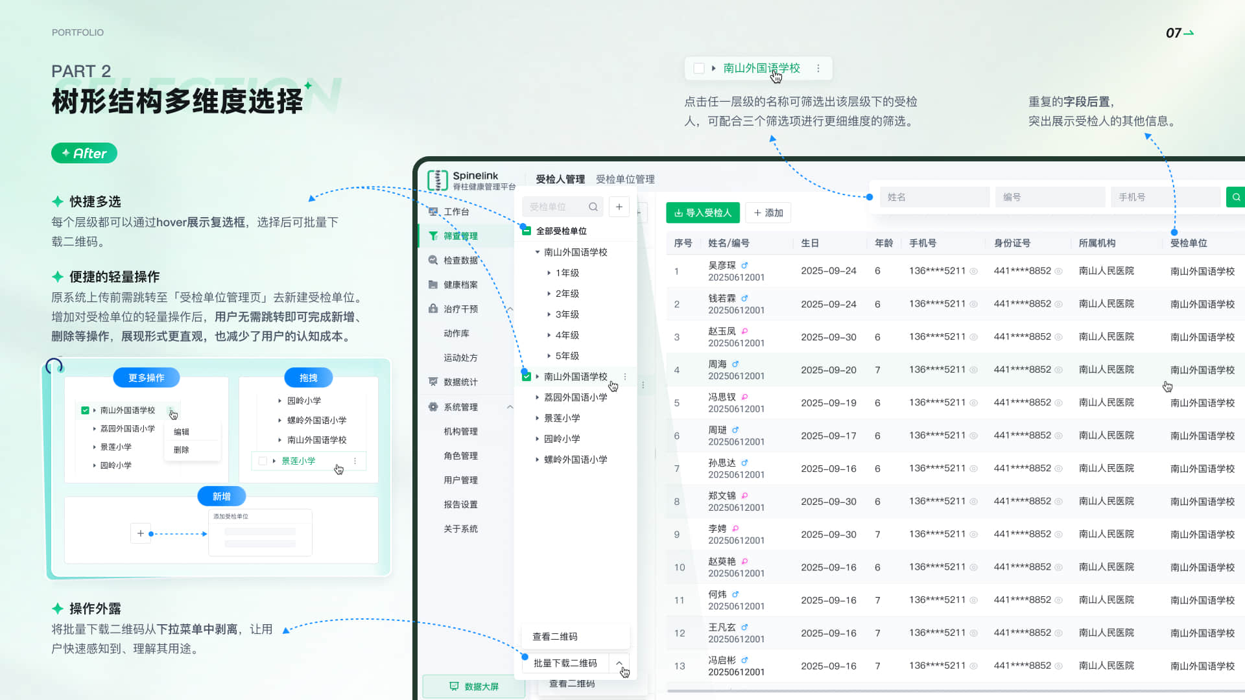Select 查看二维码 option above 批量下载二维码
Image resolution: width=1245 pixels, height=700 pixels.
pyautogui.click(x=575, y=636)
